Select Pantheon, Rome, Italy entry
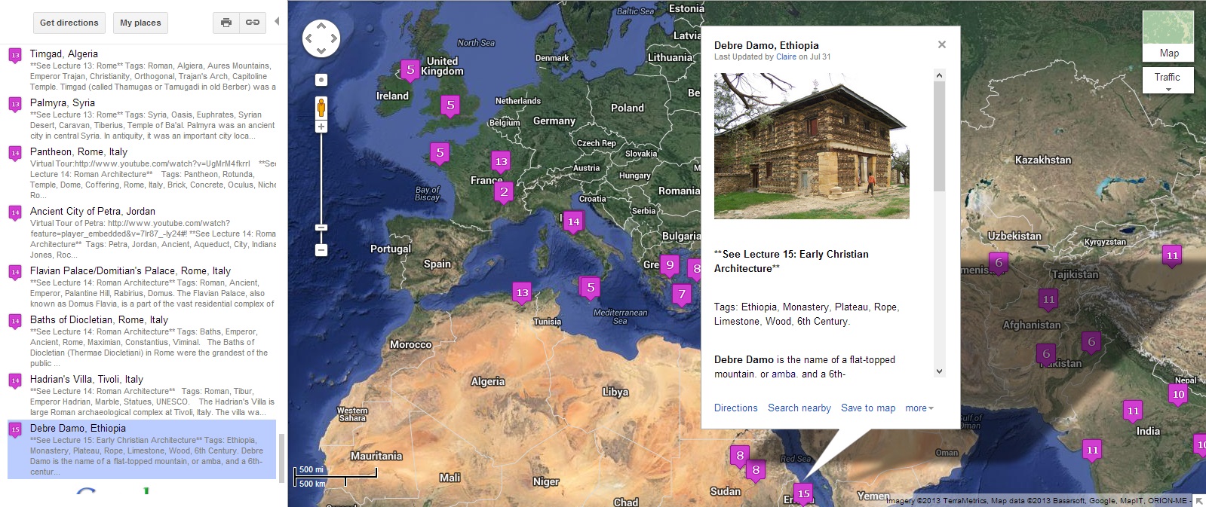 78,151
